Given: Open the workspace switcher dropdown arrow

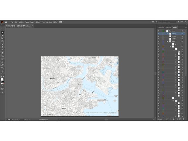Looking at the screenshot, I should click(x=63, y=22).
